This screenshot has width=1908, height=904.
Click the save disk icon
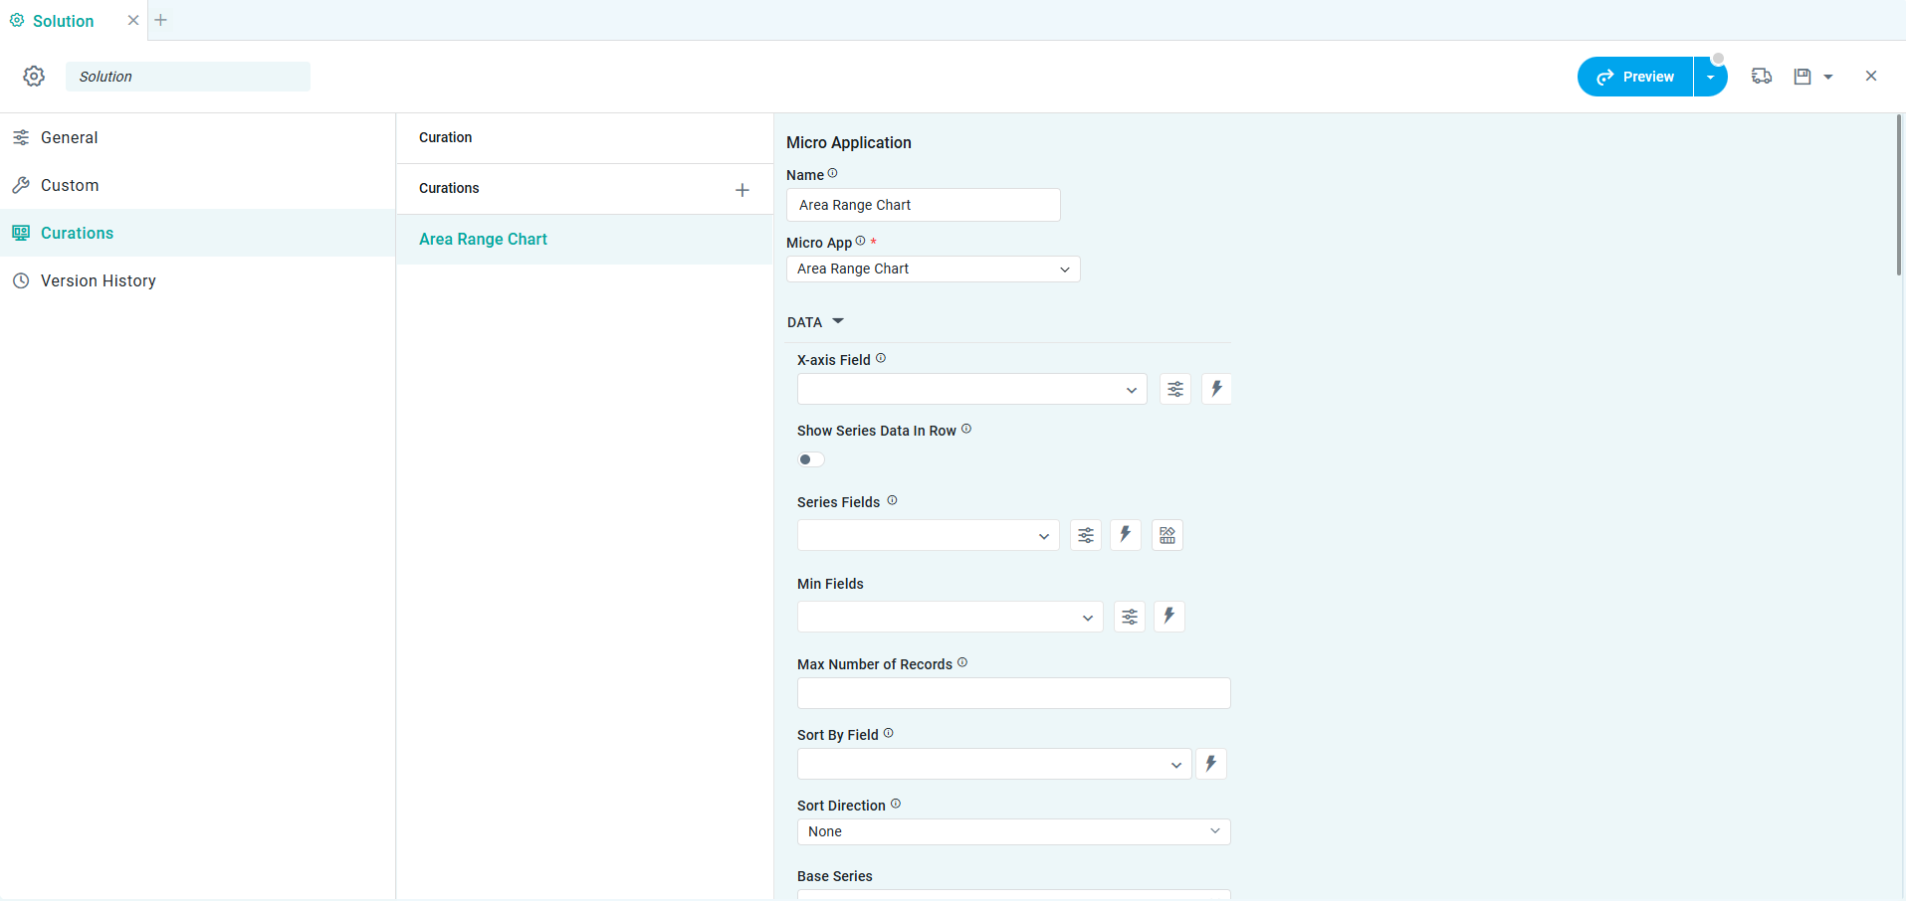click(x=1802, y=77)
